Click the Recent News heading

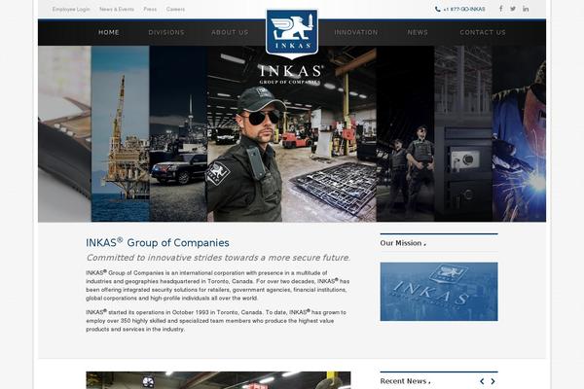tap(405, 381)
